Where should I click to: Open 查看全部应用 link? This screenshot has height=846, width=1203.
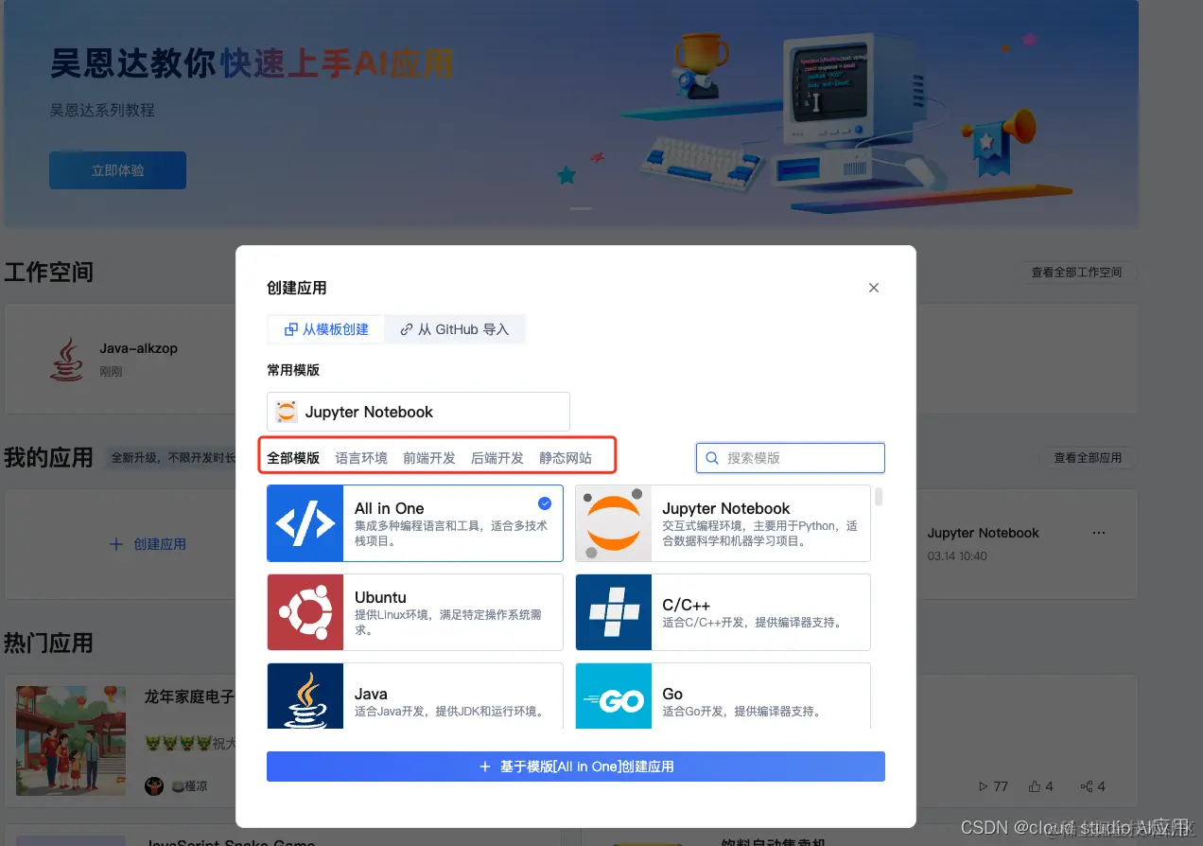pos(1088,457)
